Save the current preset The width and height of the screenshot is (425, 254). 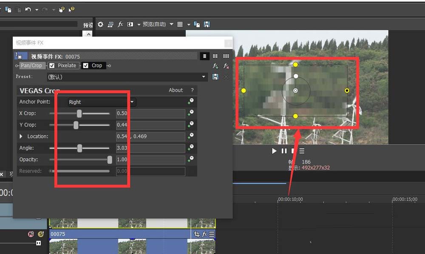coord(215,77)
